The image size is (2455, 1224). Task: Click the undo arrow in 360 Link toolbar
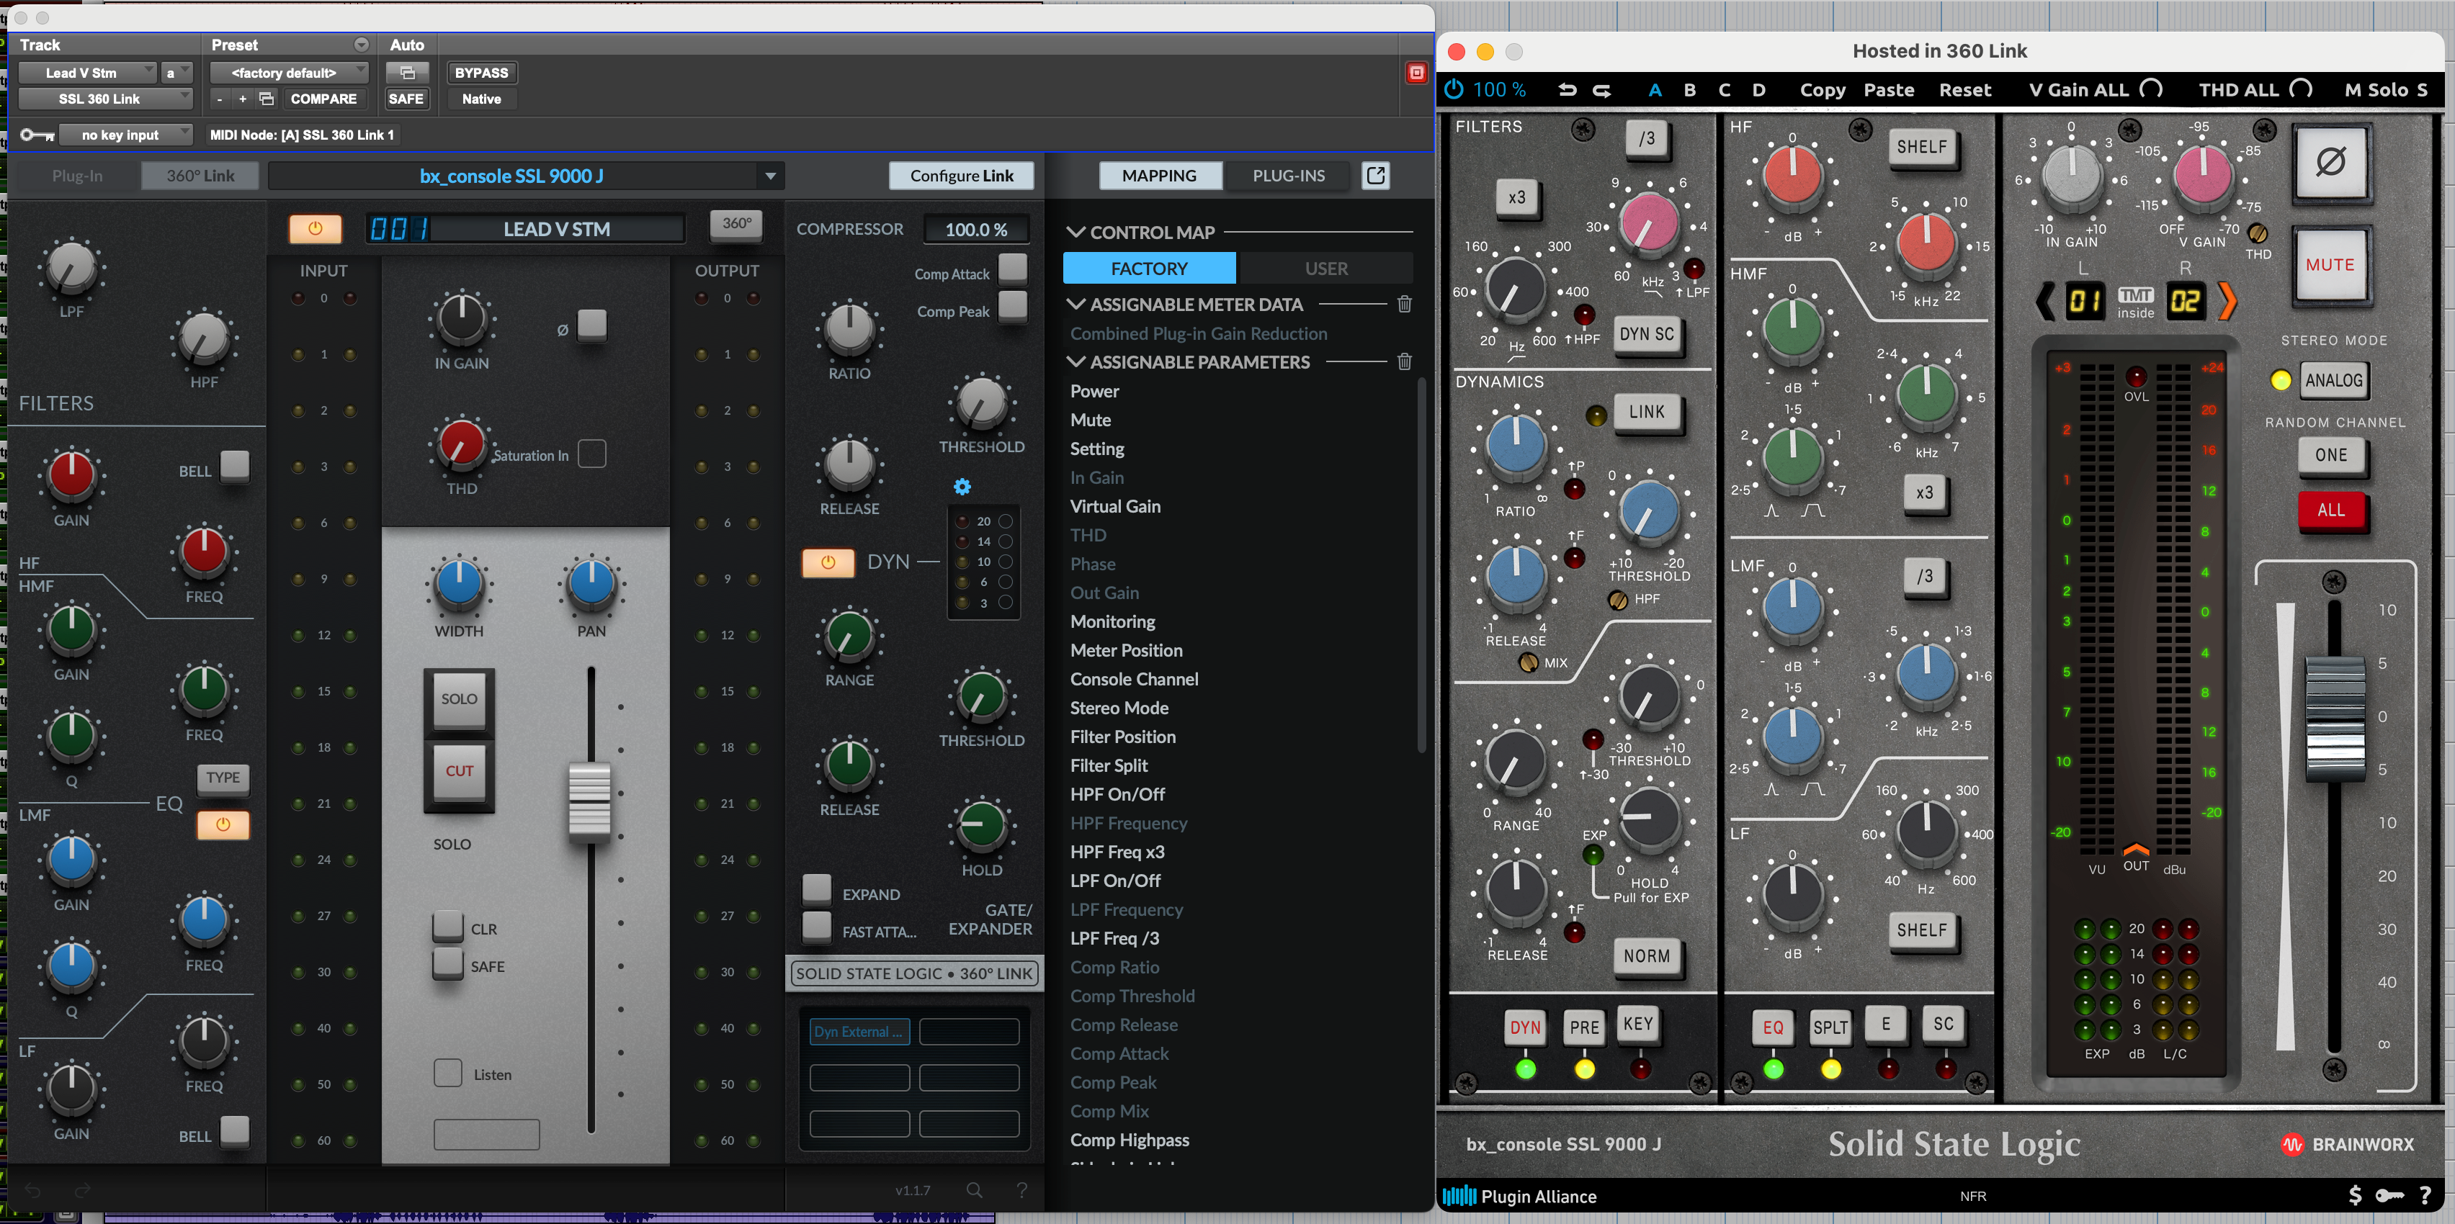tap(1567, 89)
